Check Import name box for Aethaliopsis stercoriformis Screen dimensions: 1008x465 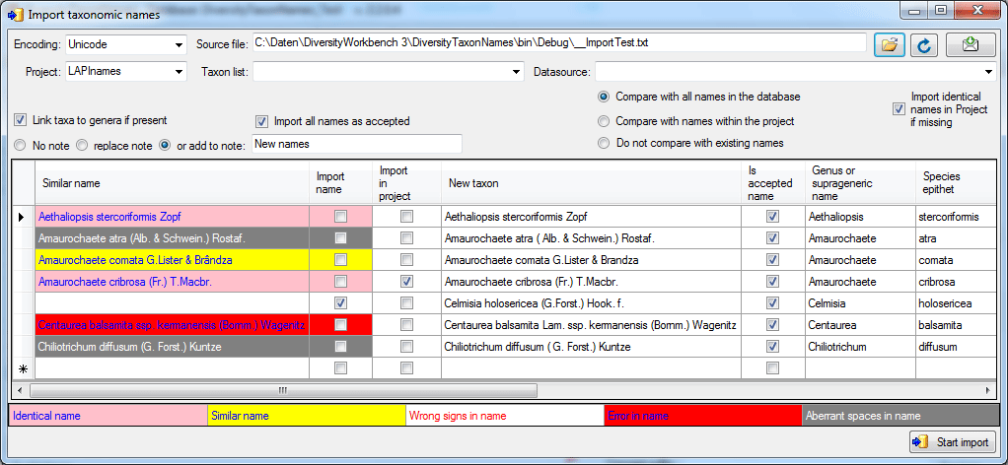(x=340, y=217)
